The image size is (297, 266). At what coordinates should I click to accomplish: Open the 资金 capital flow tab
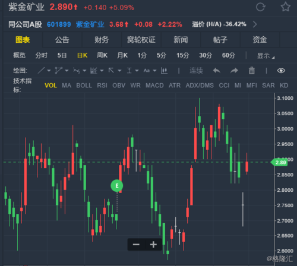click(x=260, y=40)
